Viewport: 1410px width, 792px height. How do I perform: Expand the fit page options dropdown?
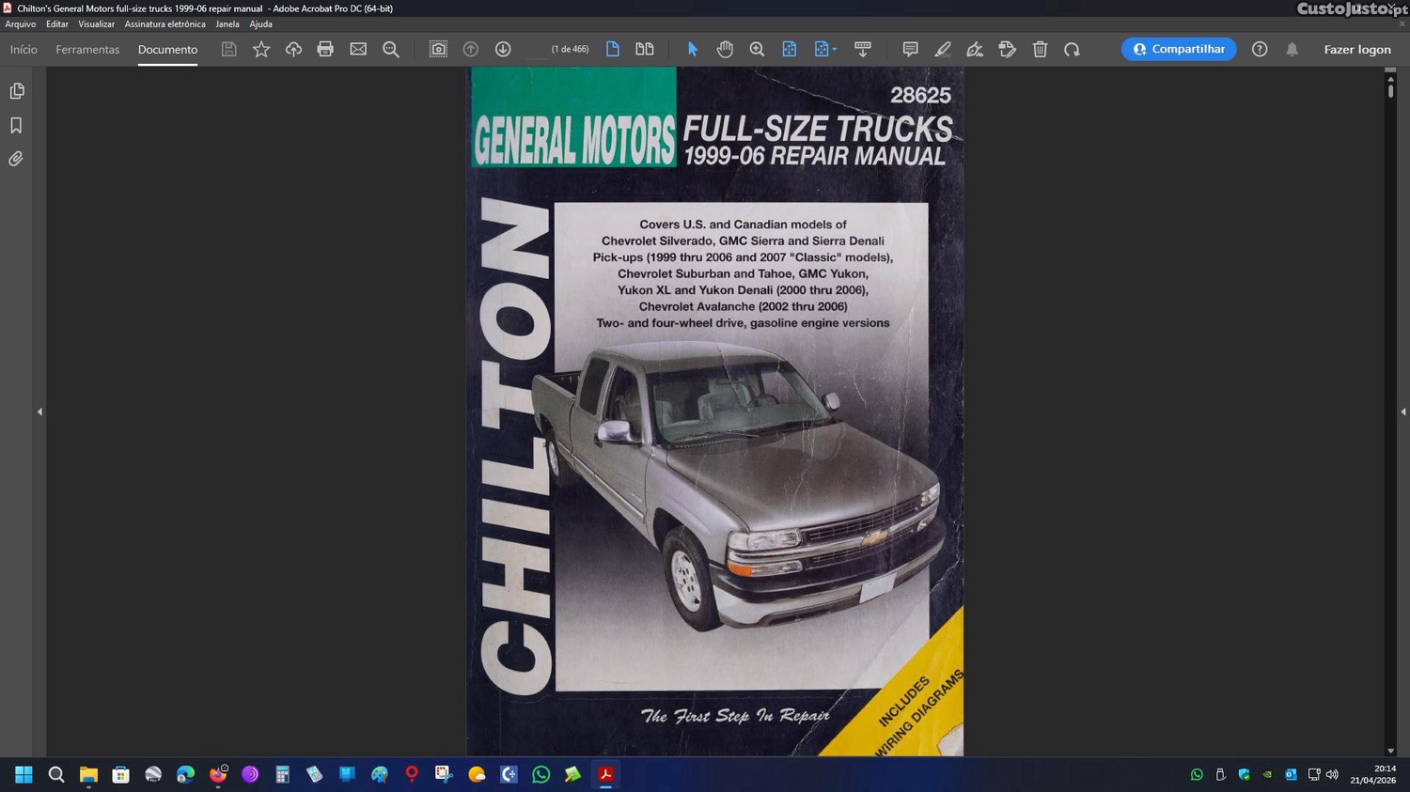point(834,49)
